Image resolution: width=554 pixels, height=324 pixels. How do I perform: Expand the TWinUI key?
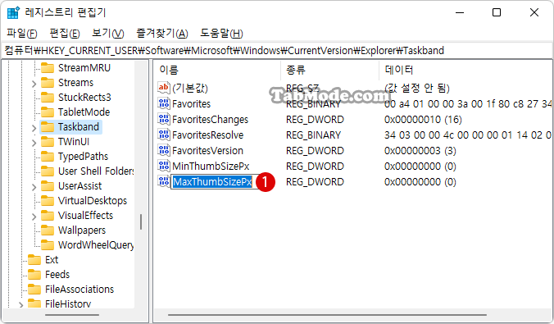click(34, 143)
